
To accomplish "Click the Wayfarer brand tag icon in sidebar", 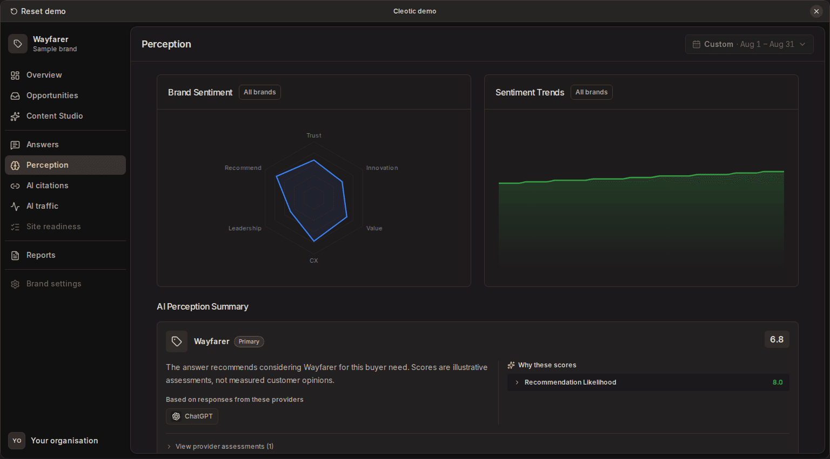I will 18,44.
